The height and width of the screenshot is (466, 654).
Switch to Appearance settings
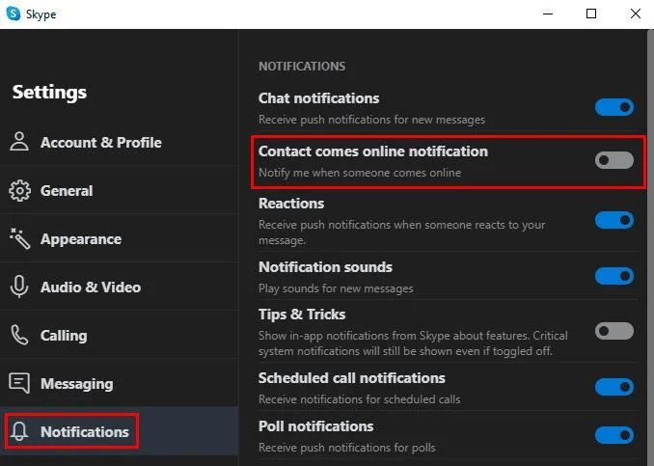[x=120, y=238]
